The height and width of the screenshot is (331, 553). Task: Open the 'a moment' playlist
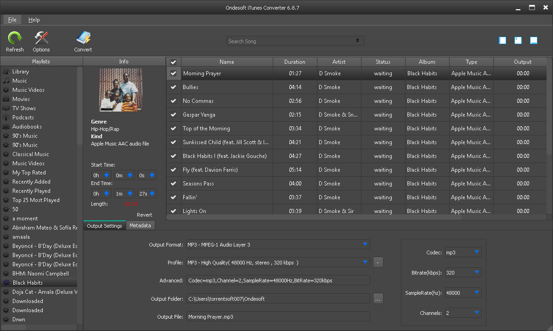point(25,219)
